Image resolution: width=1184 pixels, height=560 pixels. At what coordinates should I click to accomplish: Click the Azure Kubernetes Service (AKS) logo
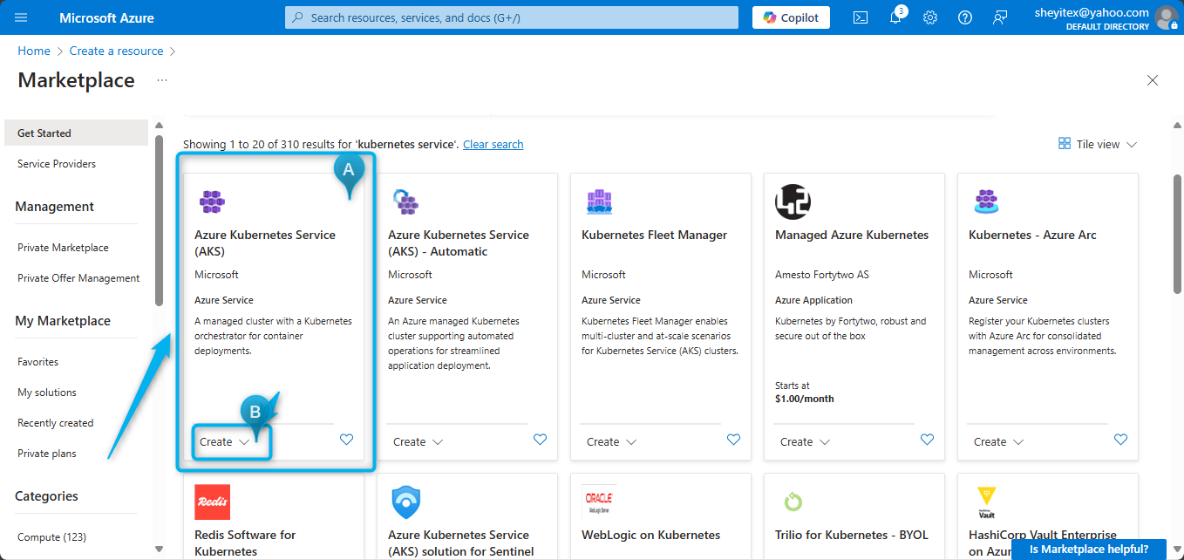tap(212, 201)
